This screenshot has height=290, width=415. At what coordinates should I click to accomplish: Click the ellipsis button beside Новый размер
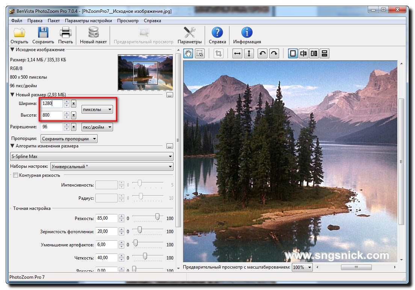coord(170,95)
